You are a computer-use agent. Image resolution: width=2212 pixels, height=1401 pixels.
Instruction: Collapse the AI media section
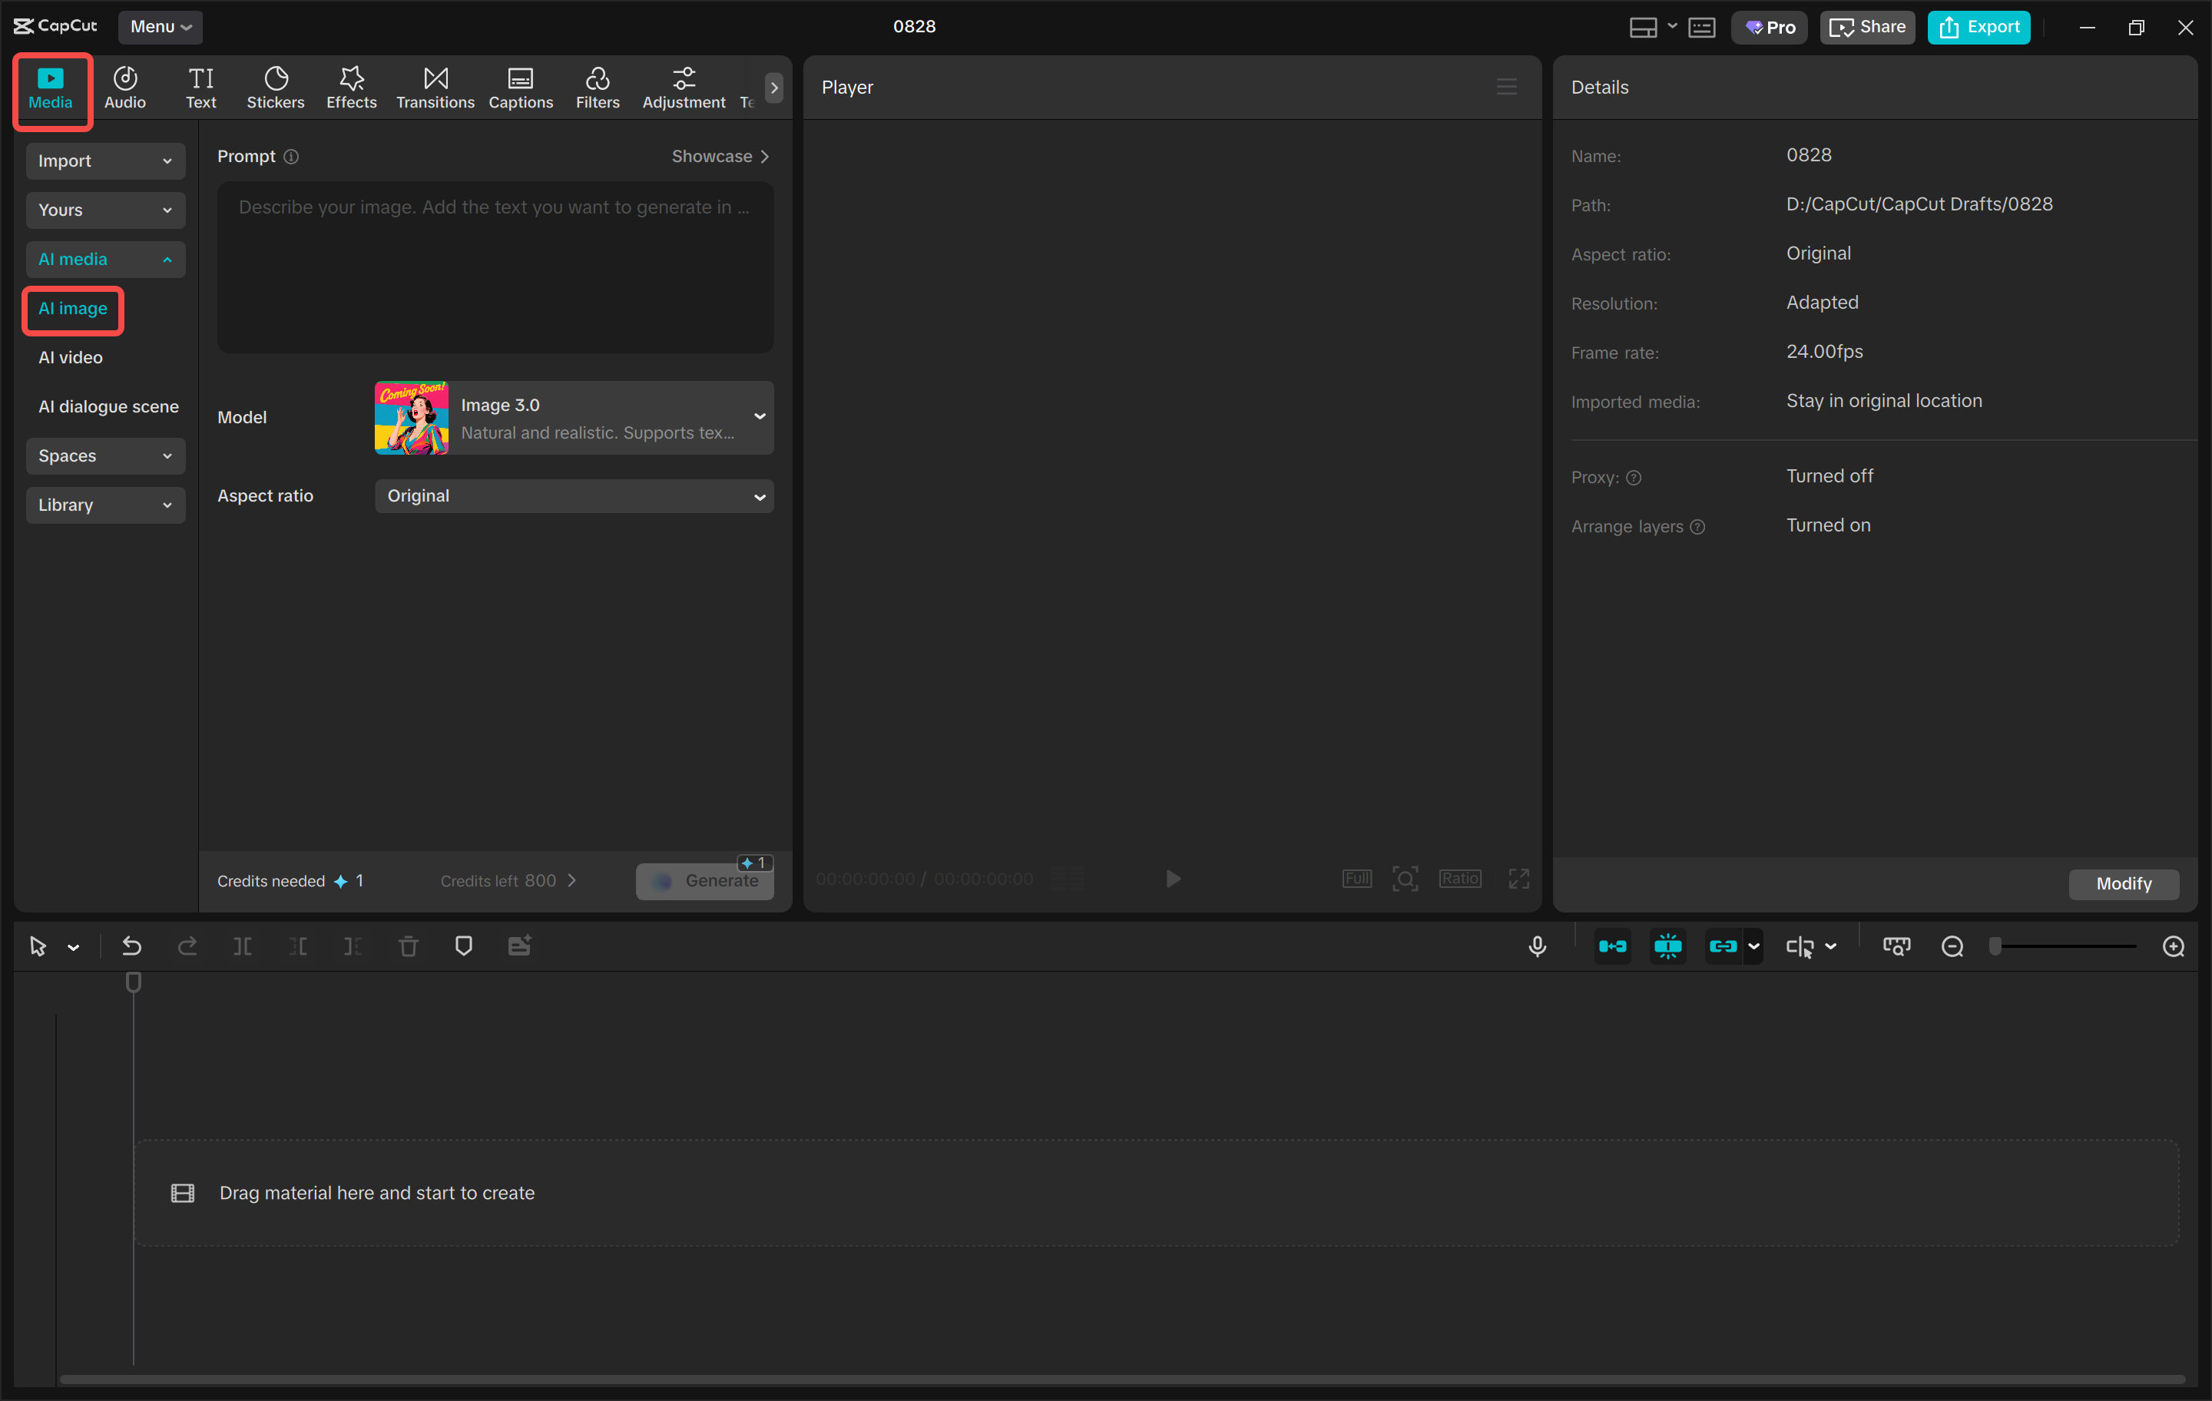(104, 259)
